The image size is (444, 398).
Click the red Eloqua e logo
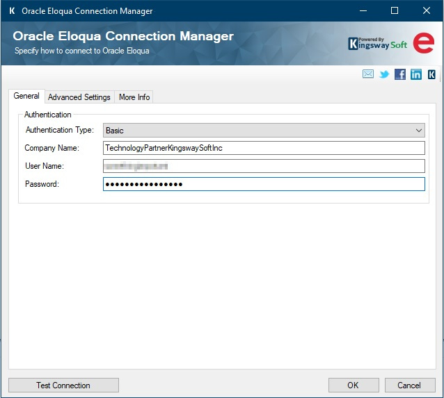point(423,43)
